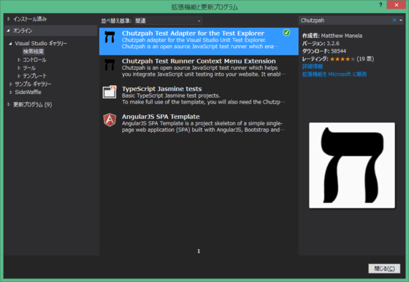This screenshot has height=282, width=409.
Task: Expand the サンプル ギャラリー node arrow
Action: click(x=11, y=84)
